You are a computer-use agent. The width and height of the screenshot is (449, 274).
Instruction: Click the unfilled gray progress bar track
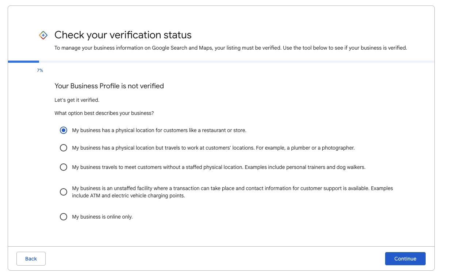237,62
